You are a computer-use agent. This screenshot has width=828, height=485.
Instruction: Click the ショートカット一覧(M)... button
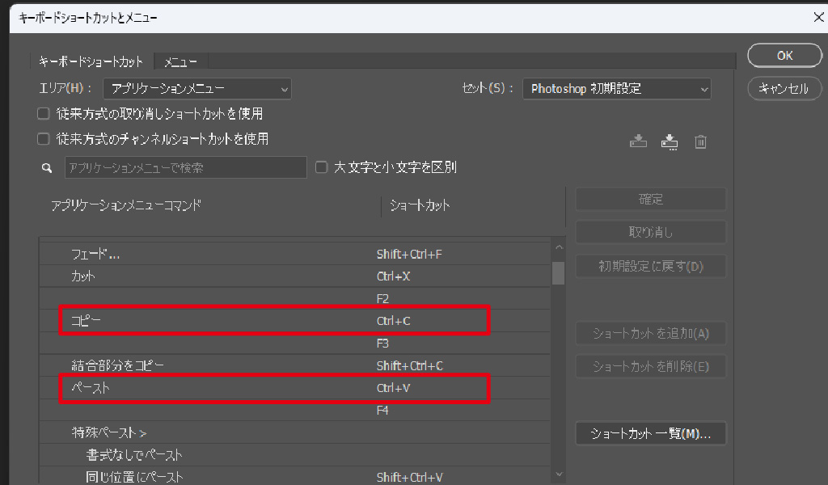650,433
